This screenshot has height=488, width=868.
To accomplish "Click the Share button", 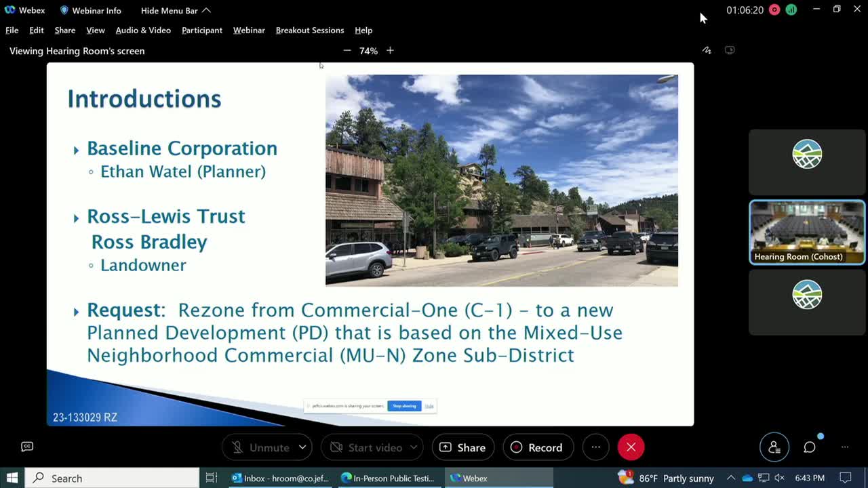I will click(462, 447).
